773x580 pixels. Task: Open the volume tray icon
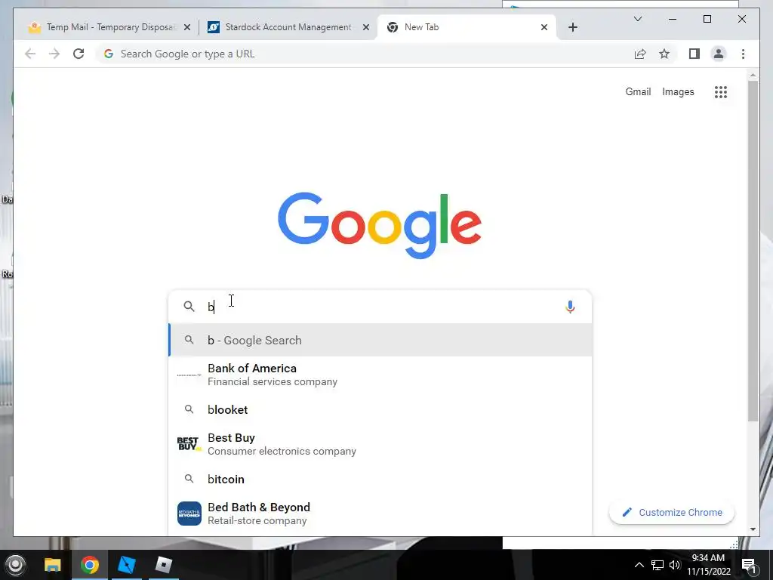click(675, 565)
